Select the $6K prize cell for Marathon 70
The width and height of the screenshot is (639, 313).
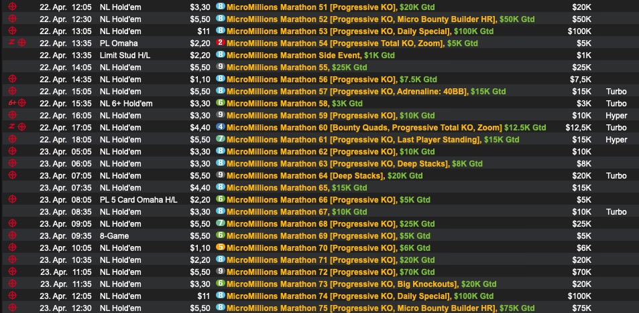coord(584,248)
